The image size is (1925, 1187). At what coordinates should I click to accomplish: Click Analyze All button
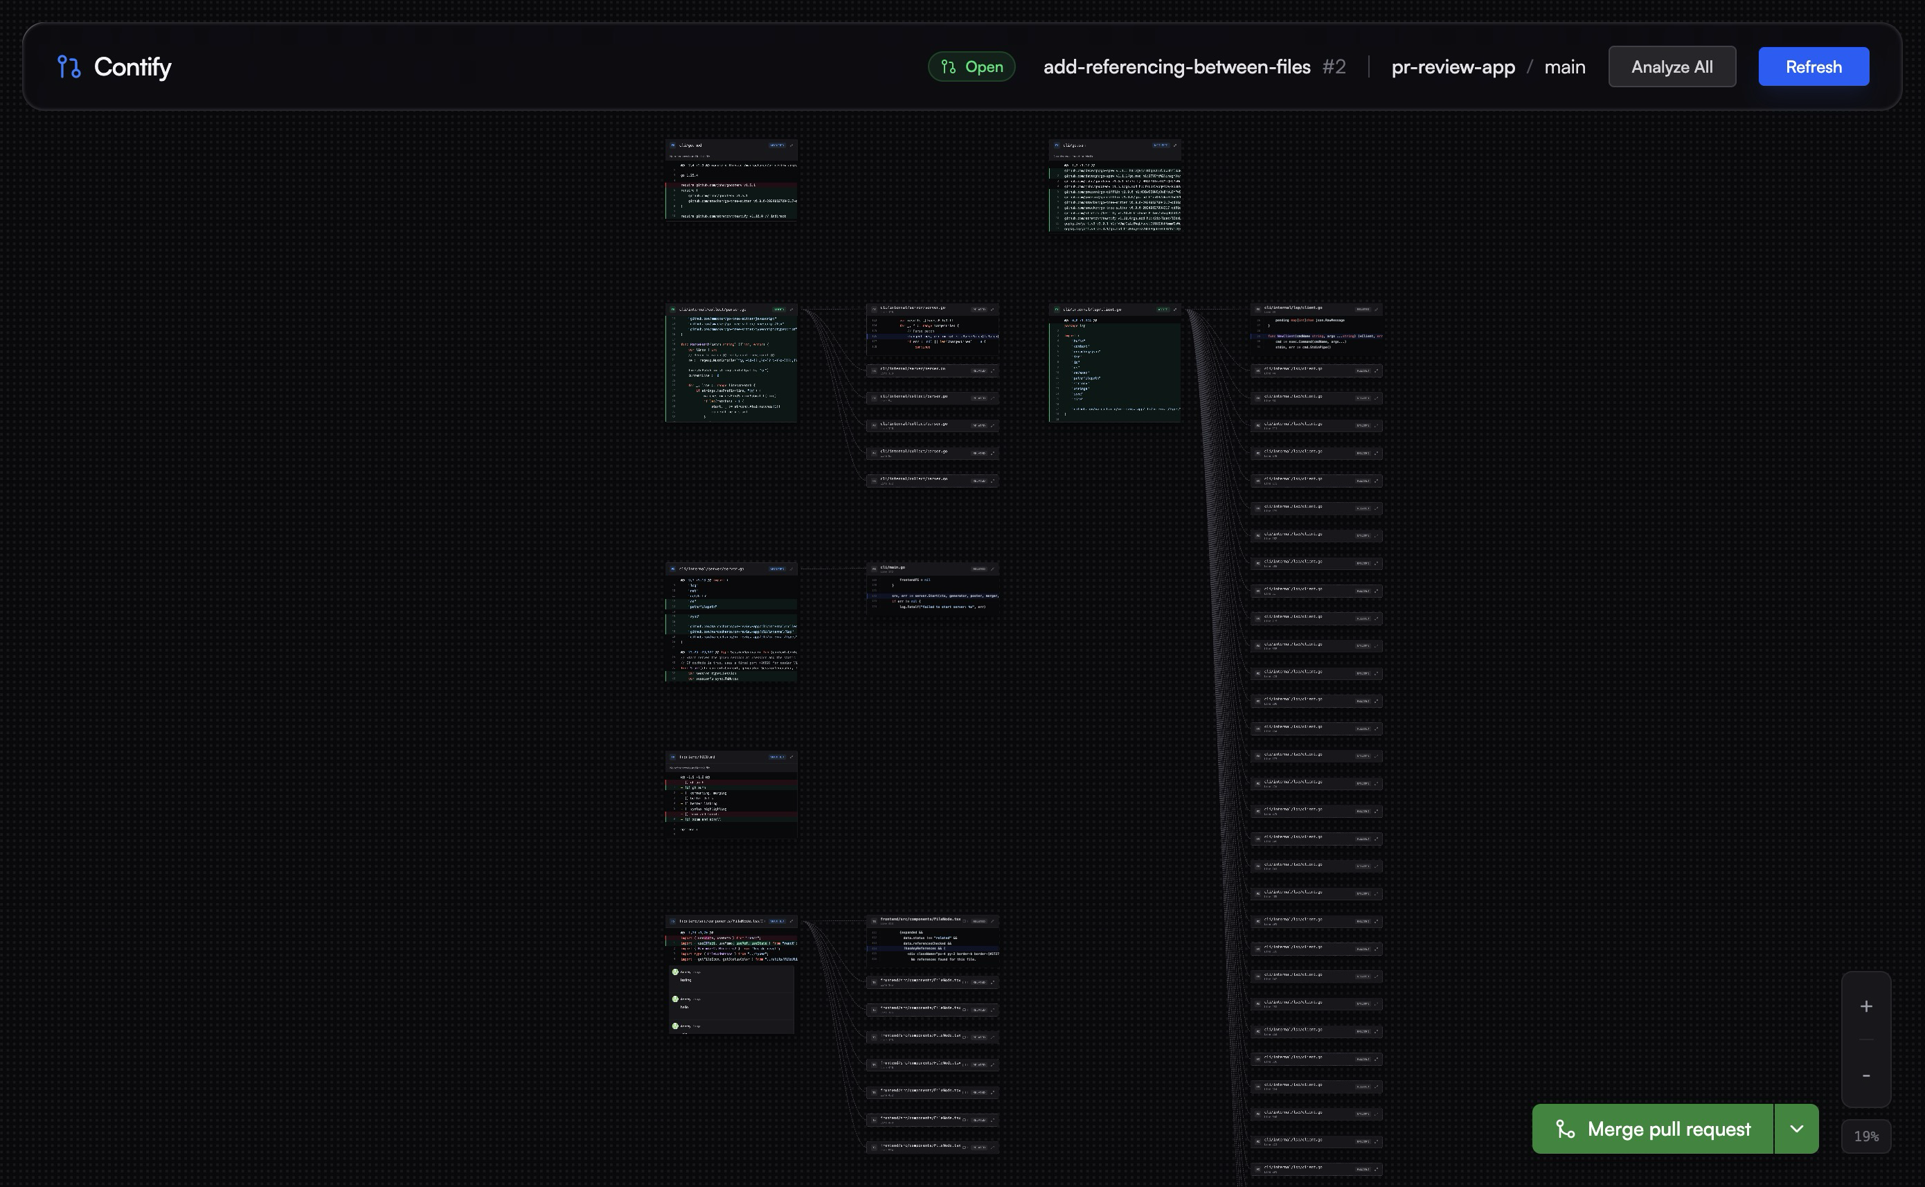[1672, 66]
